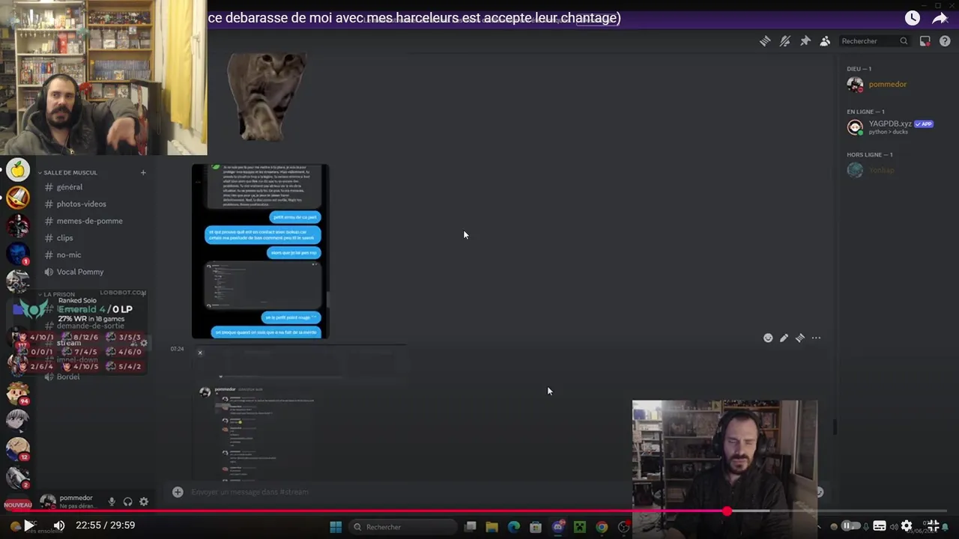Open File Explorer from taskbar

[492, 527]
